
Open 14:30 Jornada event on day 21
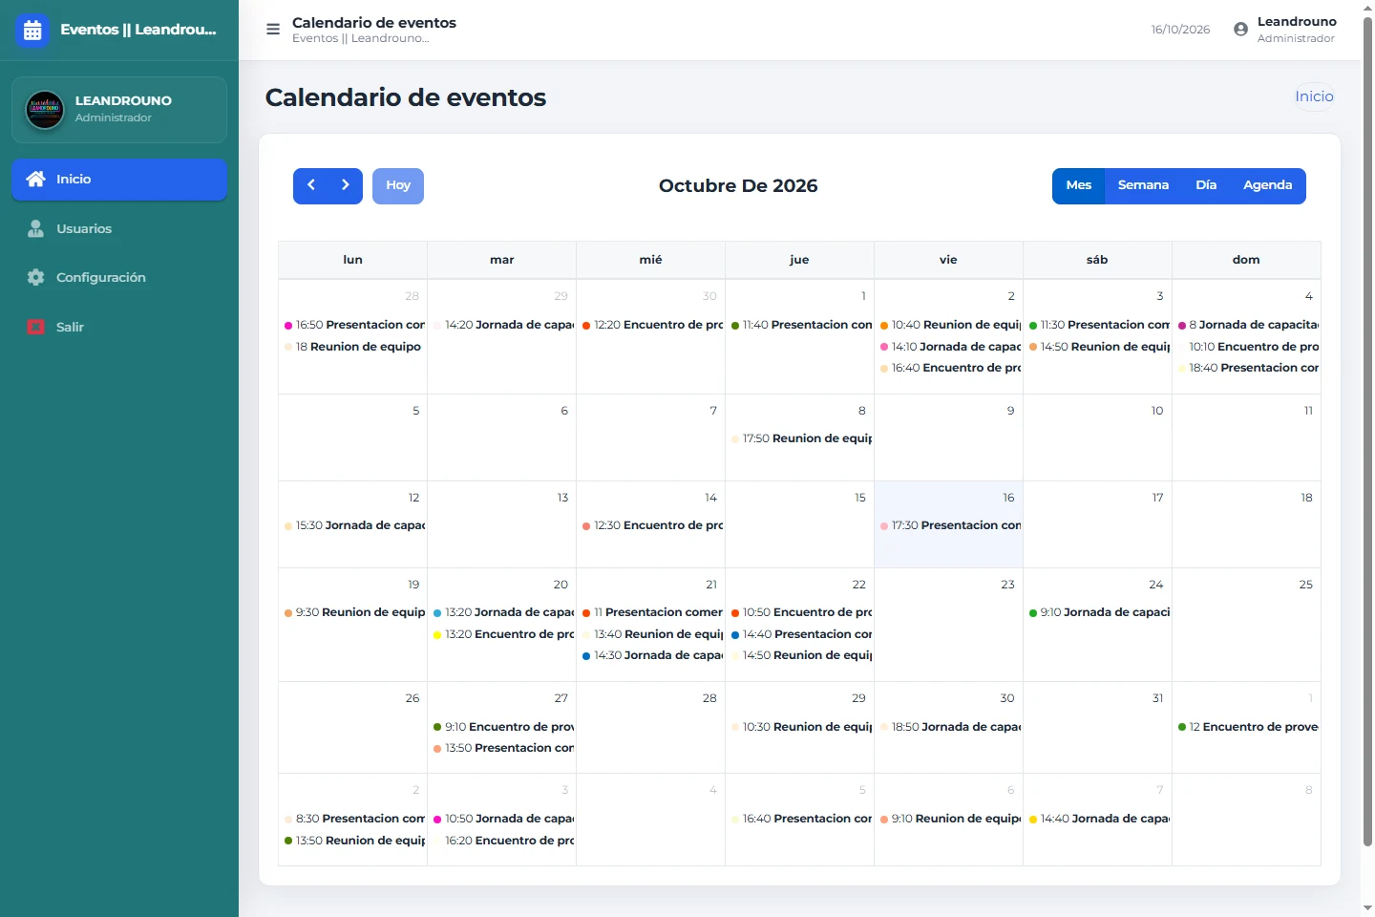click(651, 655)
